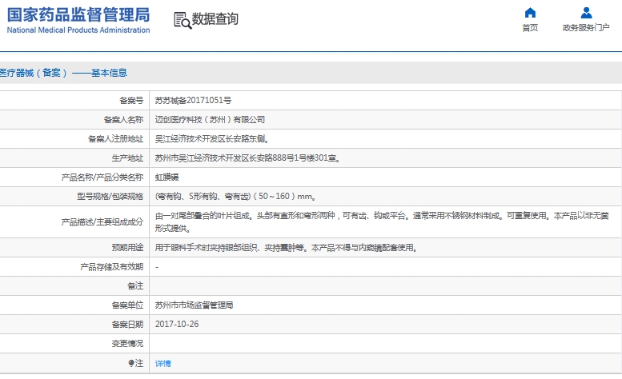This screenshot has width=622, height=379.
Task: Select the date 2017-10-26
Action: (x=177, y=324)
